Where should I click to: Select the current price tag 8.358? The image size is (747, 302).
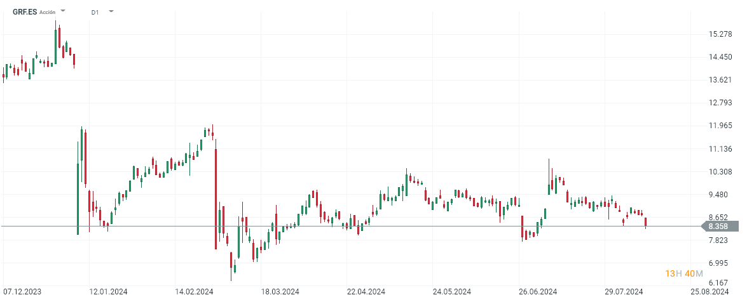(720, 226)
